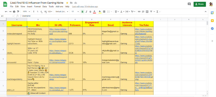The height and width of the screenshot is (97, 216).
Task: Open the Google Sheets home icon
Action: click(5, 4)
